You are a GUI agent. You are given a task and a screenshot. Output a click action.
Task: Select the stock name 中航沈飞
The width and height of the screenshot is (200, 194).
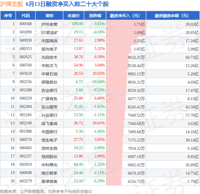49,66
